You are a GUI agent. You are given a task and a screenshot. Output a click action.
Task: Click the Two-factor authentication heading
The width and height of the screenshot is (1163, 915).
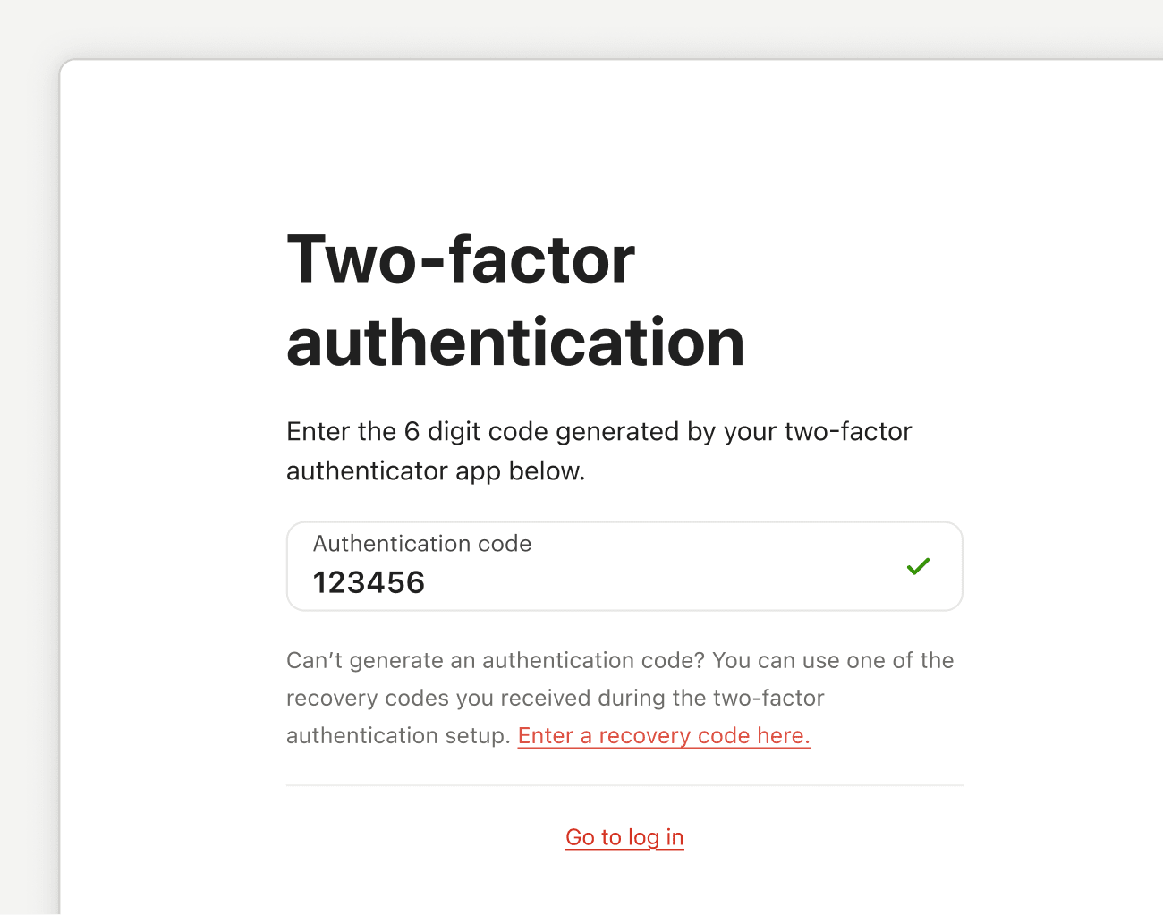(x=515, y=300)
